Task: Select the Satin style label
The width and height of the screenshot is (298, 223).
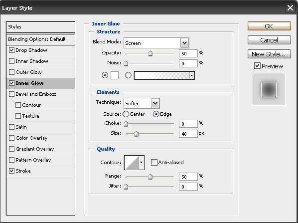Action: tap(21, 127)
